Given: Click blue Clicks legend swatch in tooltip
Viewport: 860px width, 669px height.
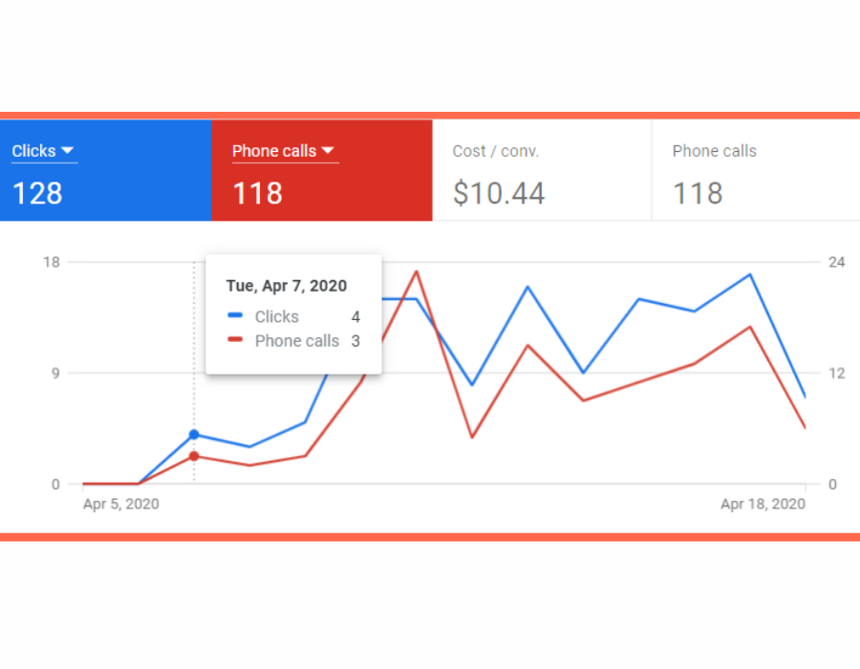Looking at the screenshot, I should (x=235, y=315).
